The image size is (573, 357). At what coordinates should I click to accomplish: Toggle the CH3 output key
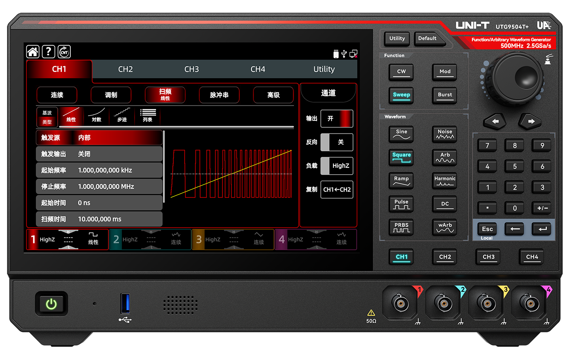click(x=488, y=257)
